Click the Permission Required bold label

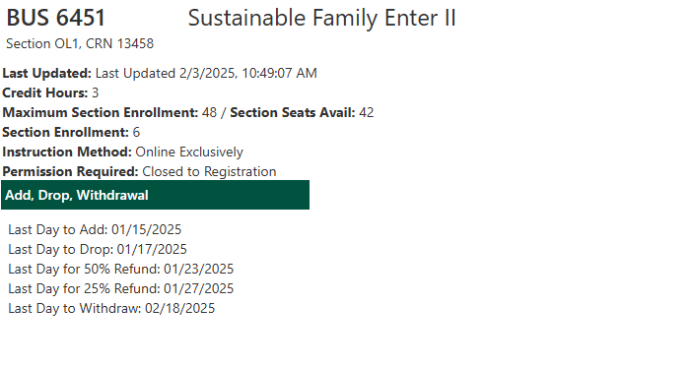70,171
